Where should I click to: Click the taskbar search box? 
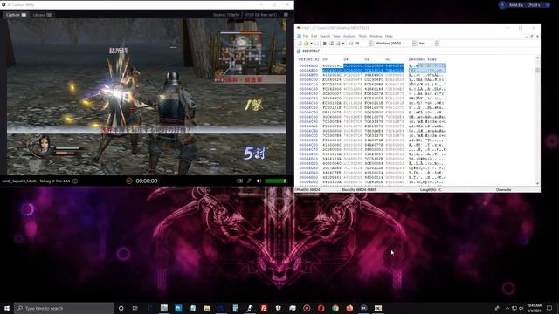tap(64, 308)
